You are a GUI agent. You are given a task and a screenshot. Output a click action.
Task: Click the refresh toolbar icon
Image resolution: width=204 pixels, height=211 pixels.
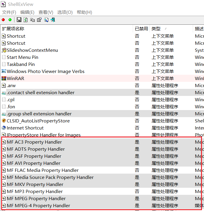coord(26,20)
